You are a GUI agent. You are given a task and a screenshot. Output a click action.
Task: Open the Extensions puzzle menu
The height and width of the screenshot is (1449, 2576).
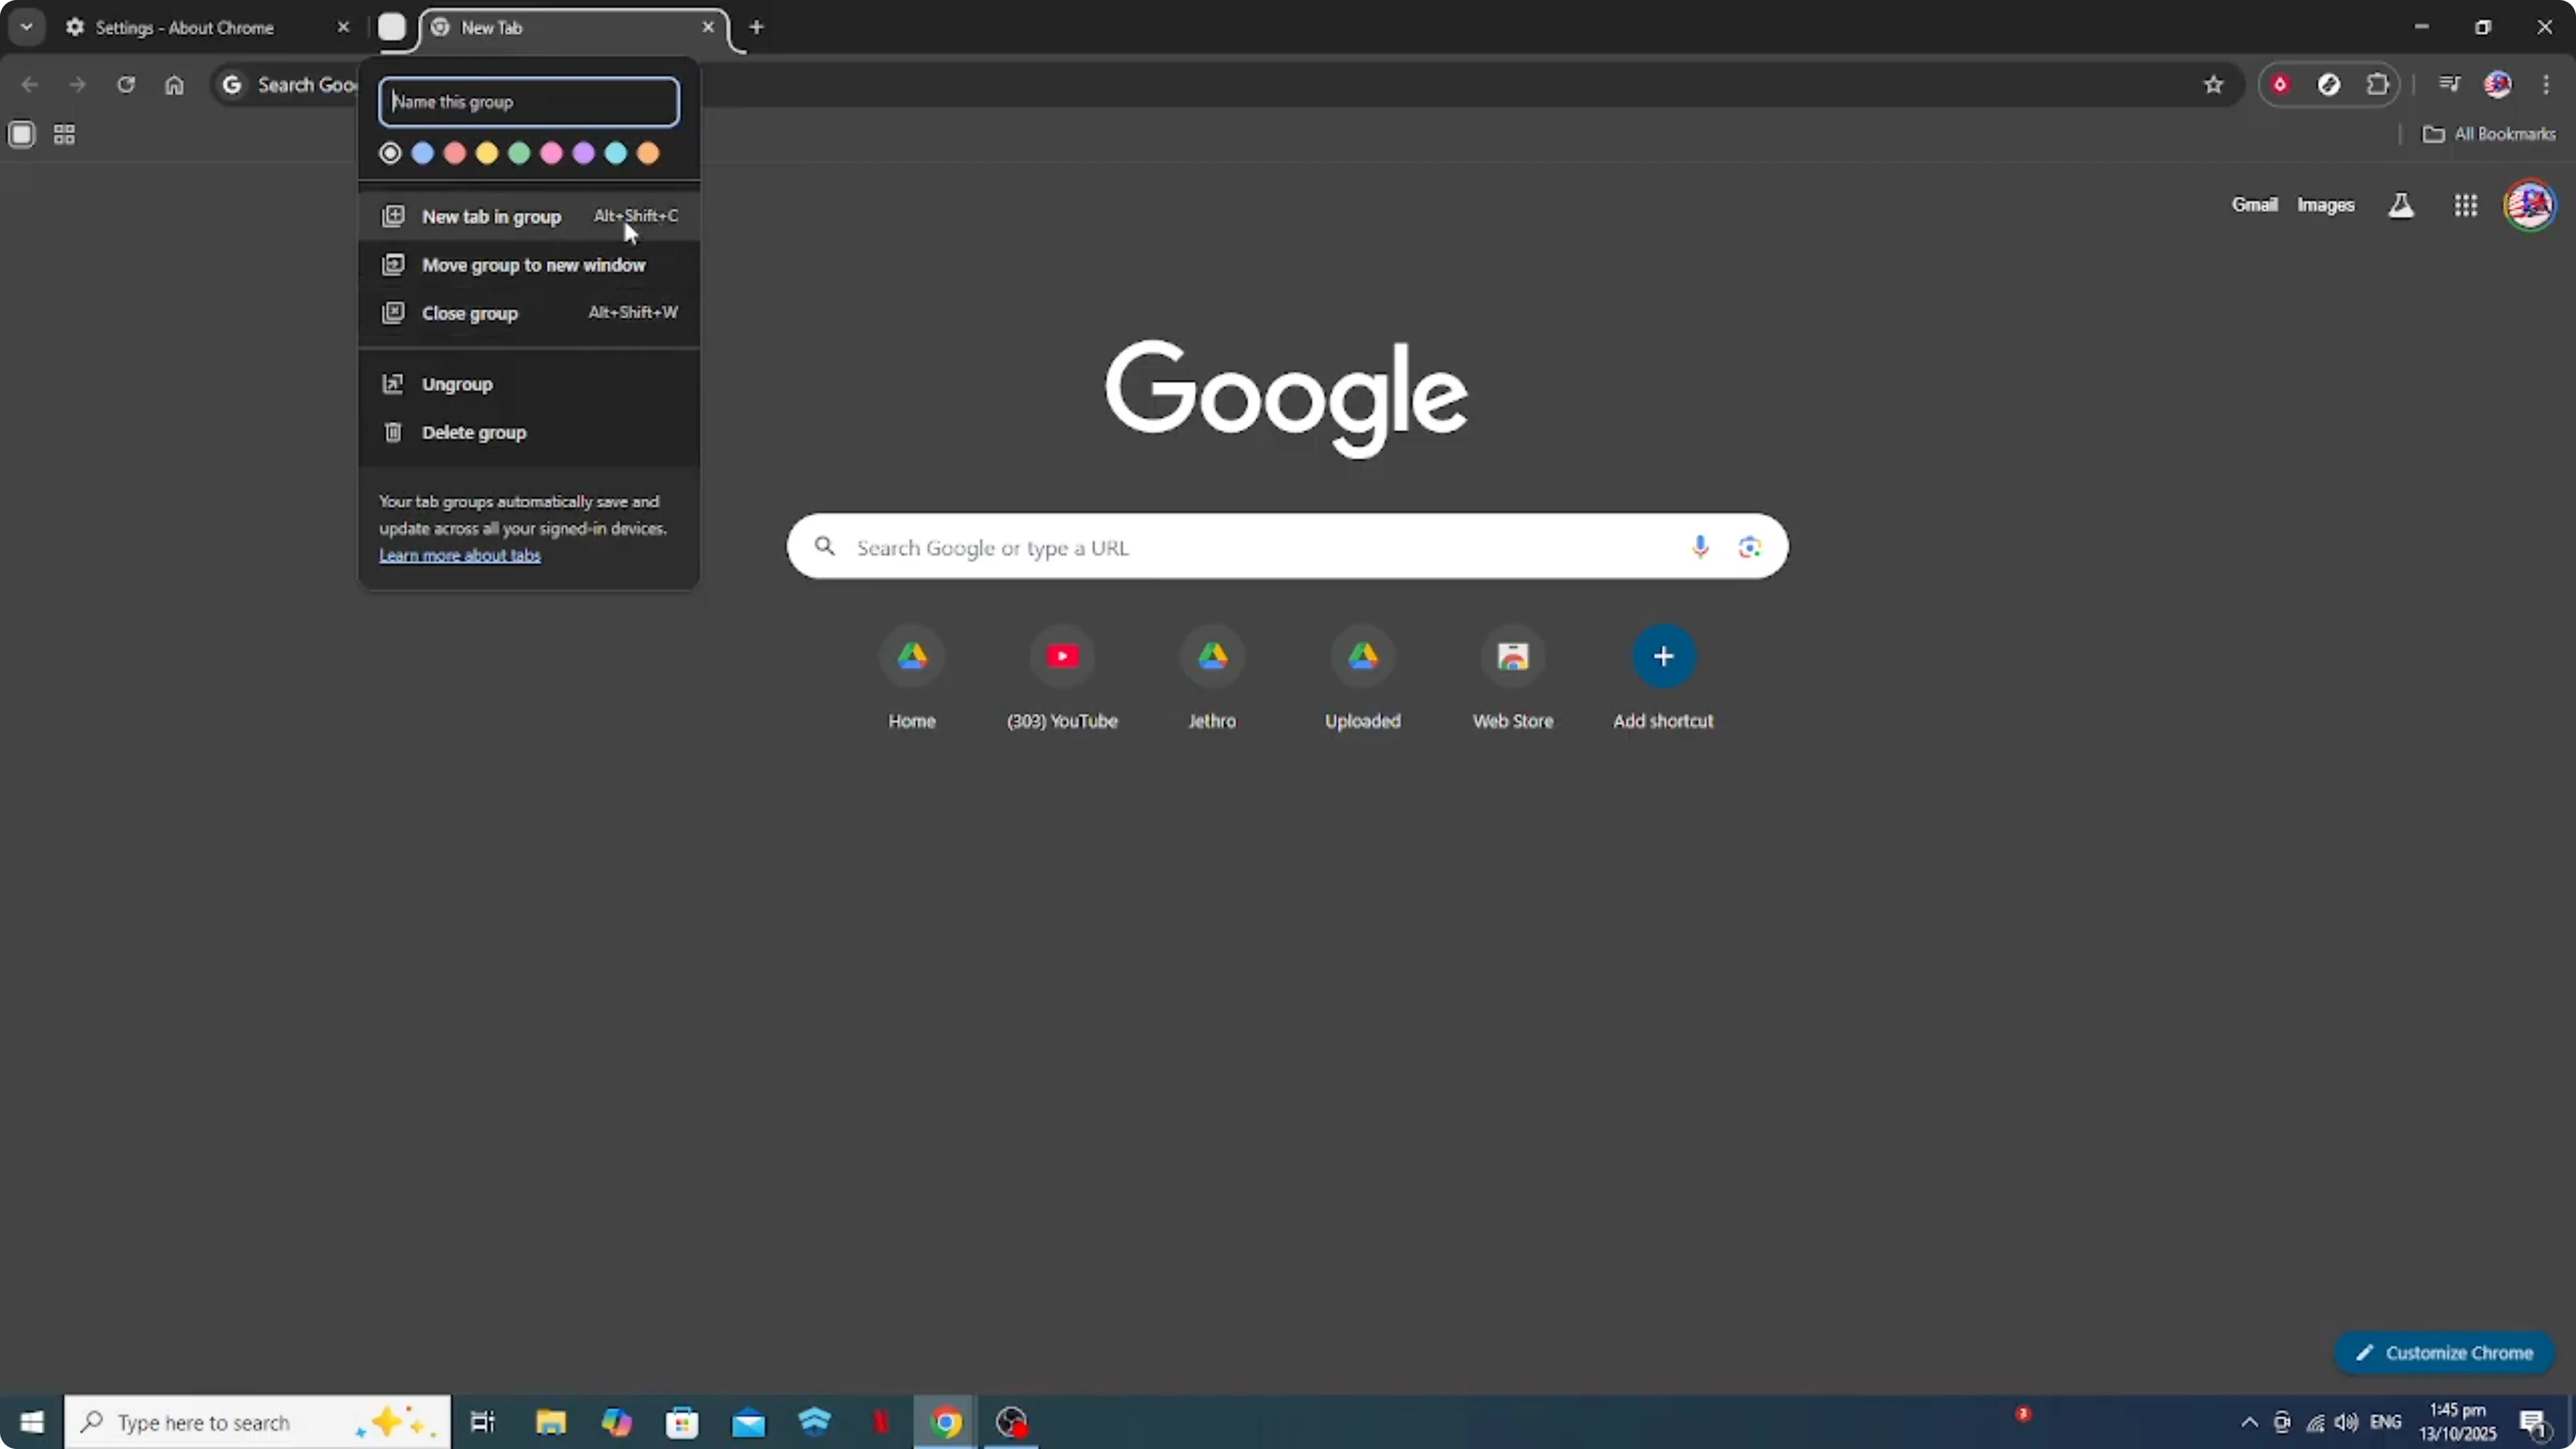pyautogui.click(x=2378, y=84)
